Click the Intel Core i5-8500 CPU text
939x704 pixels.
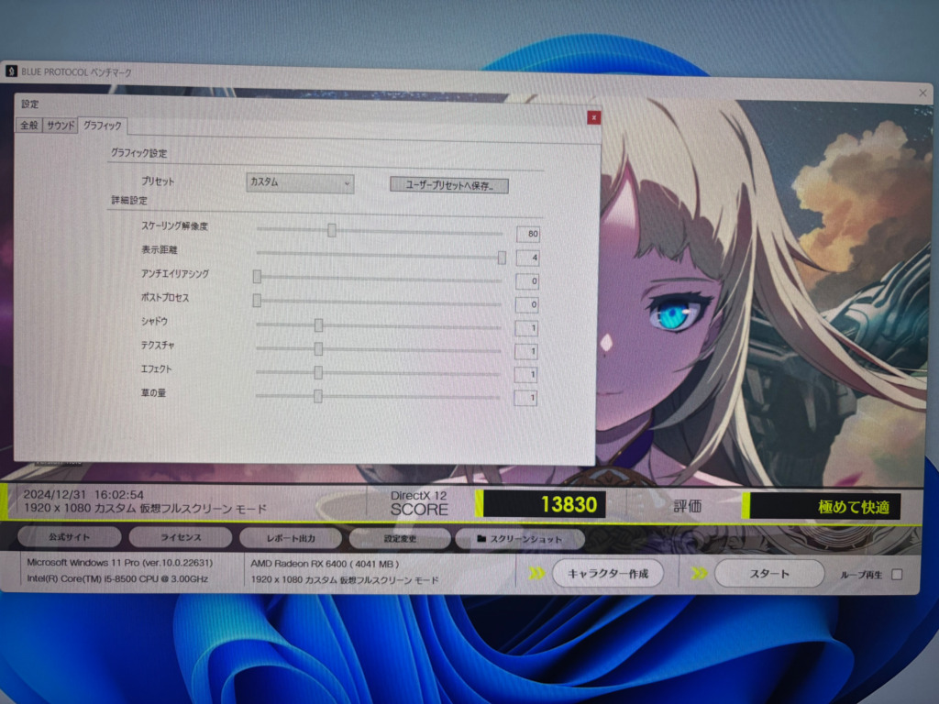click(x=117, y=579)
